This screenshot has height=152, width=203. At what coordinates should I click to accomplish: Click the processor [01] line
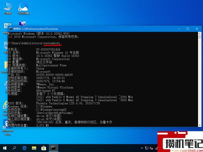[x=85, y=97]
